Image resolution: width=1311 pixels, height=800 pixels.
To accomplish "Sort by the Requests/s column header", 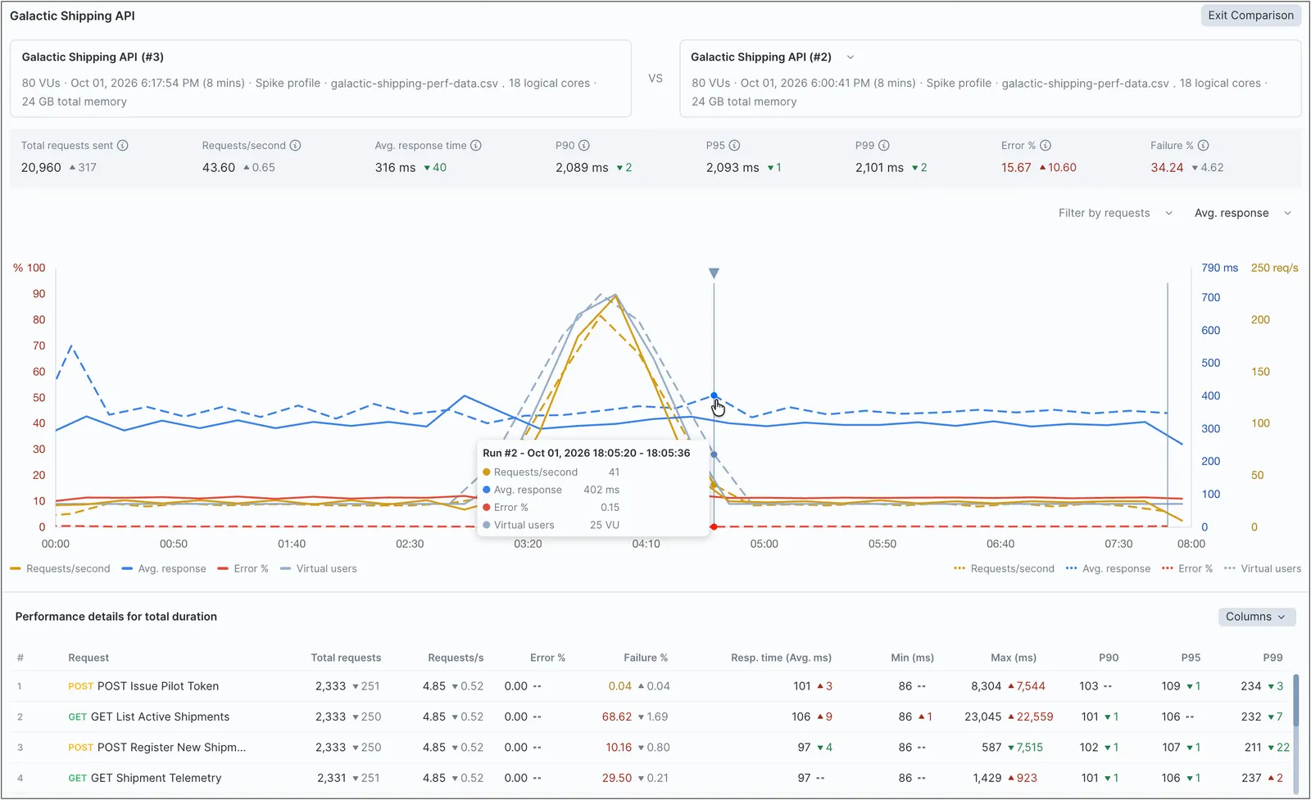I will tap(456, 658).
